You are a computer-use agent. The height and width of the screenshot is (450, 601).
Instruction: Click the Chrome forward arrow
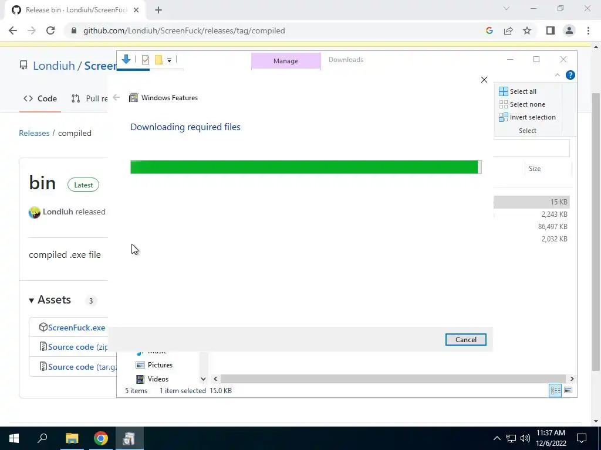point(32,30)
